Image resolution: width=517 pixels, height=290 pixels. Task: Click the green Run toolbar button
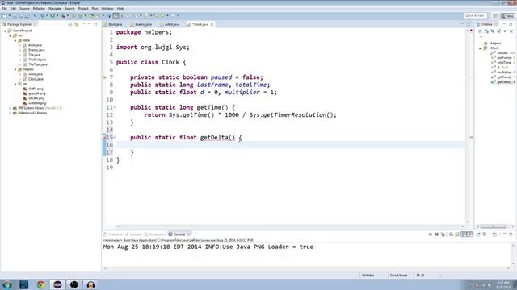tap(53, 16)
